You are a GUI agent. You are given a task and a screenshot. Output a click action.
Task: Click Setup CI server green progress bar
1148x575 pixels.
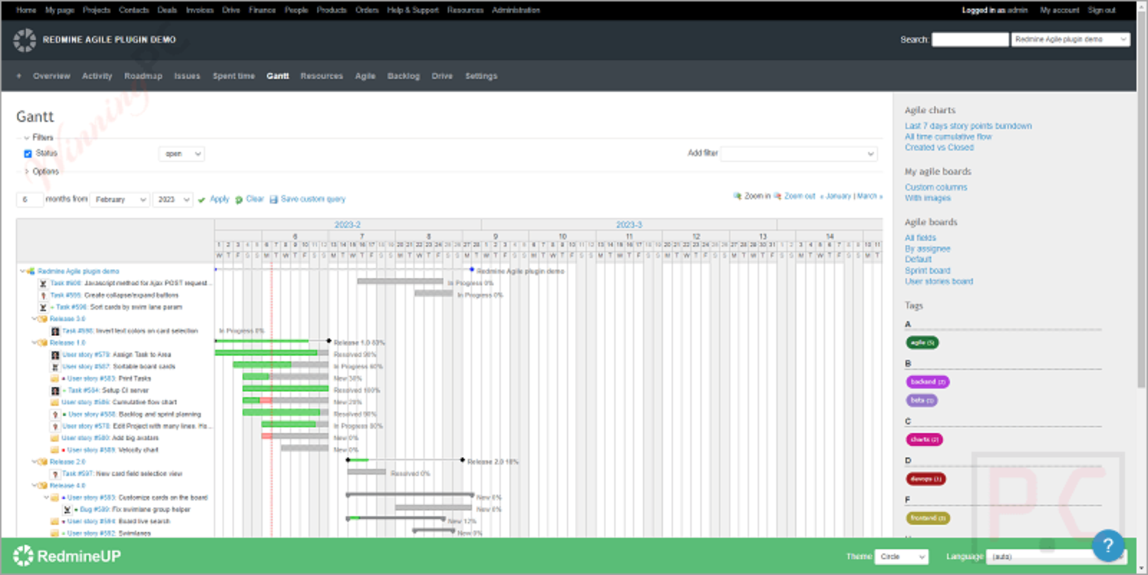coord(285,389)
